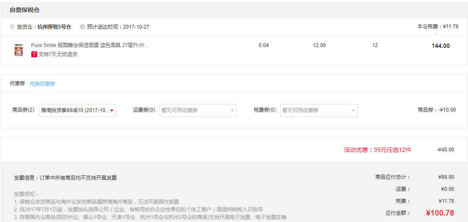Click the 发票信息 invoice notice line

(x=65, y=178)
